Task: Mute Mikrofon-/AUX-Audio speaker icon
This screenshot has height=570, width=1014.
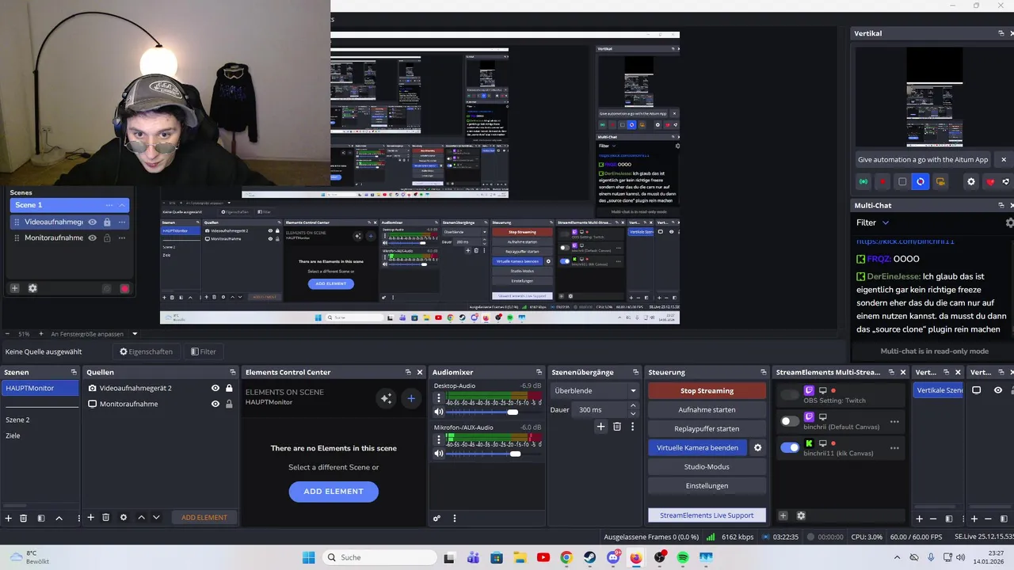Action: (x=439, y=454)
